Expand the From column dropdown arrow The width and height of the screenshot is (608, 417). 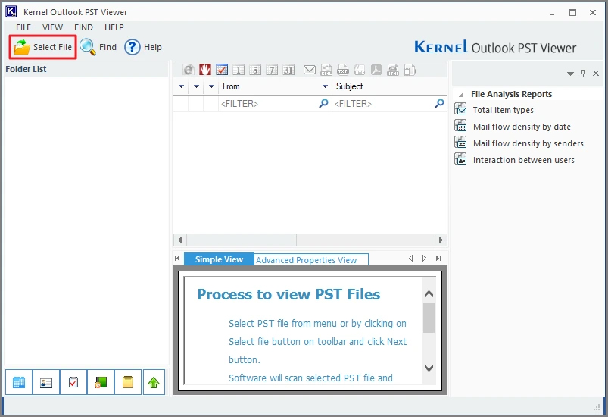(325, 87)
